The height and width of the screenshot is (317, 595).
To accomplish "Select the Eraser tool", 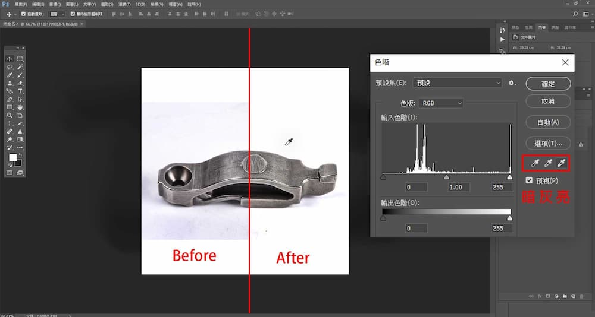I will pos(20,83).
